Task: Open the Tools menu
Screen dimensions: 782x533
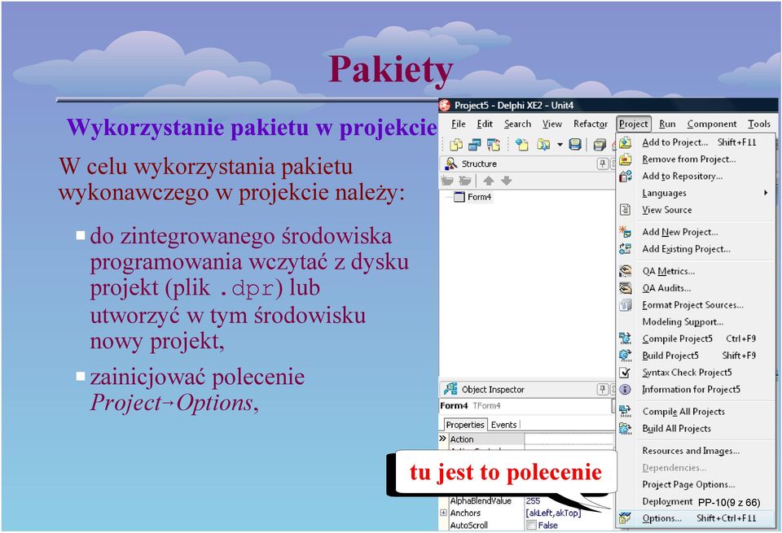Action: [x=759, y=124]
